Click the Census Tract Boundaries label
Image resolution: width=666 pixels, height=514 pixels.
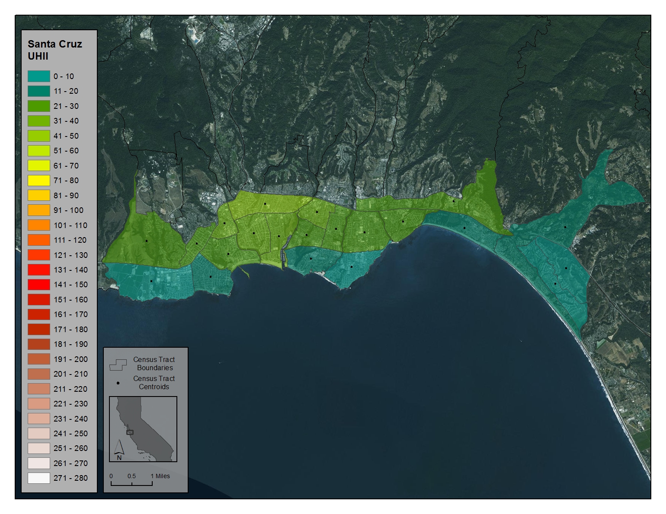point(154,364)
